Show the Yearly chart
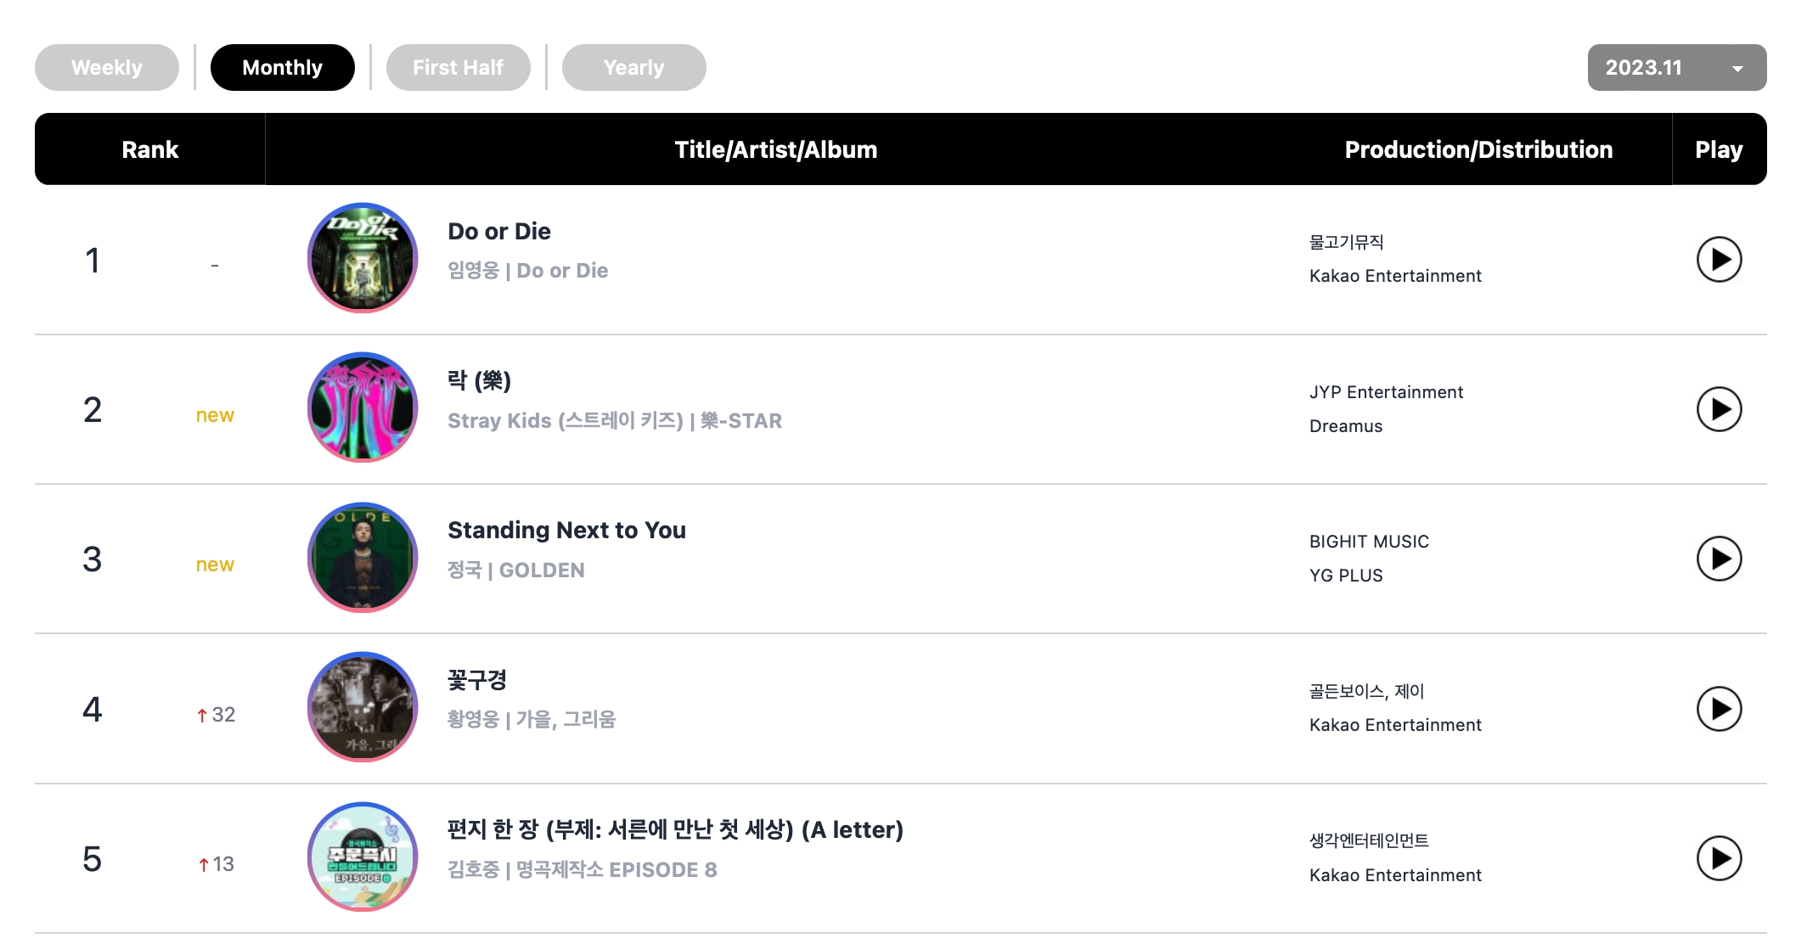Image resolution: width=1807 pixels, height=944 pixels. click(x=633, y=68)
